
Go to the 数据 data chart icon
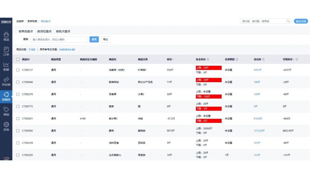coord(6,66)
